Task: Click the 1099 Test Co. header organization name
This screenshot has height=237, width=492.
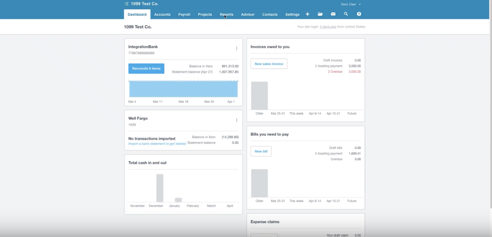Action: pyautogui.click(x=145, y=4)
